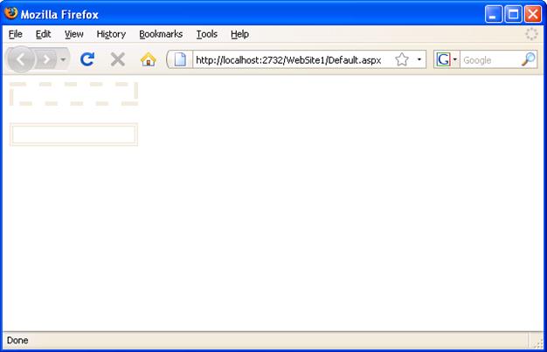
Task: Open the File menu
Action: pyautogui.click(x=16, y=34)
